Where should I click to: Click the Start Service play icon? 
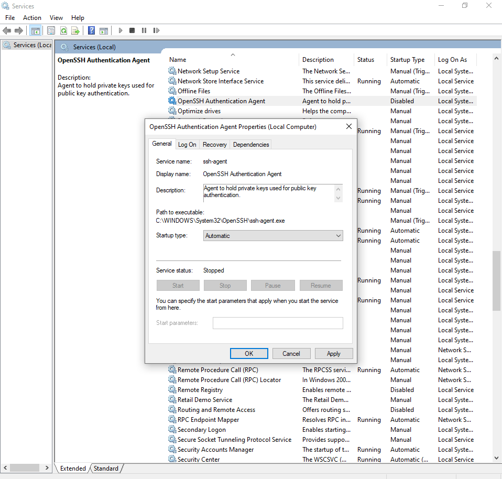tap(121, 30)
